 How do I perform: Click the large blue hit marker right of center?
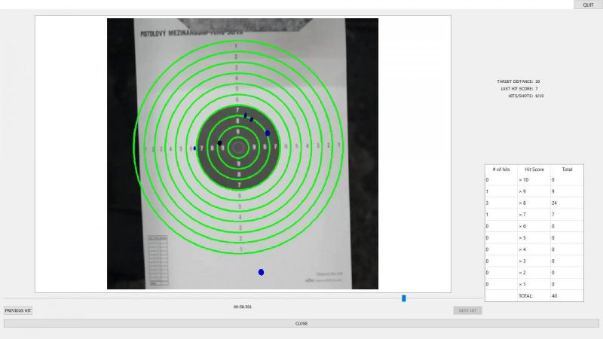(x=268, y=133)
